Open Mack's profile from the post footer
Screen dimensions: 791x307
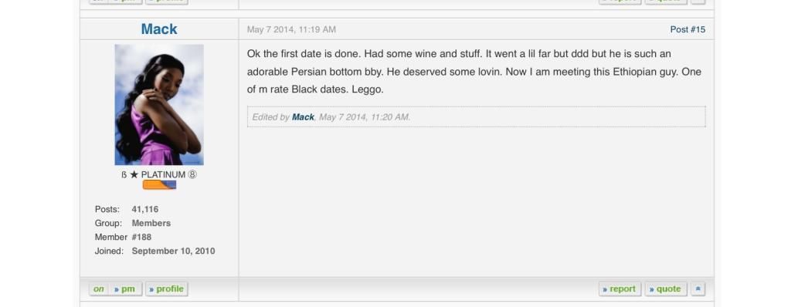167,288
